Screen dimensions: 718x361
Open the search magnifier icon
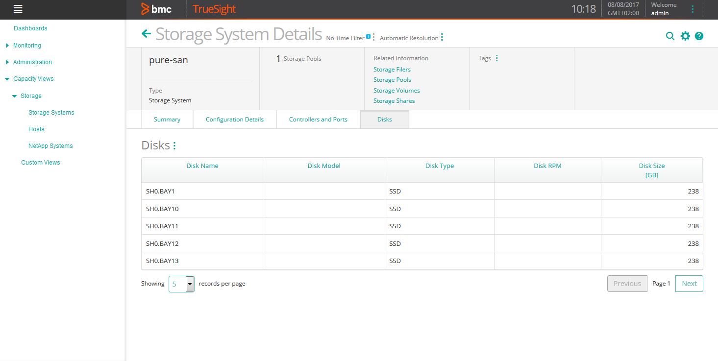click(670, 36)
